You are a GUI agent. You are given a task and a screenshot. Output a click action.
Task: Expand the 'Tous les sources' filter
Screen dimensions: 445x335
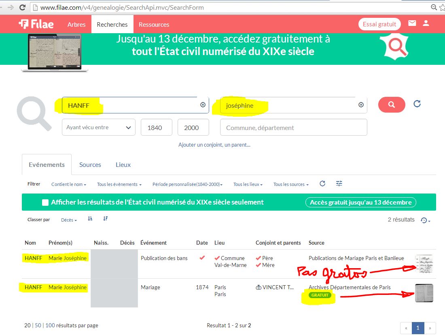pos(291,184)
